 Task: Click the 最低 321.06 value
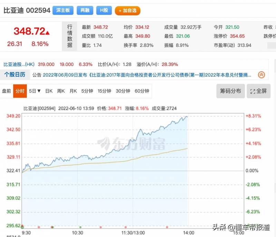(x=183, y=36)
